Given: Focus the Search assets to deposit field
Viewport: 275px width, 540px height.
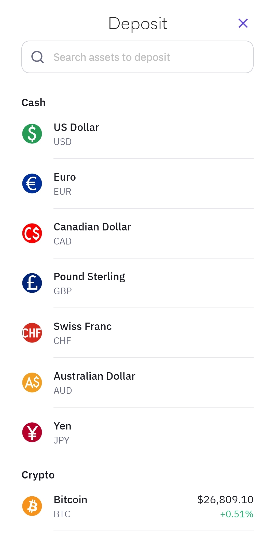Looking at the screenshot, I should pos(143,57).
